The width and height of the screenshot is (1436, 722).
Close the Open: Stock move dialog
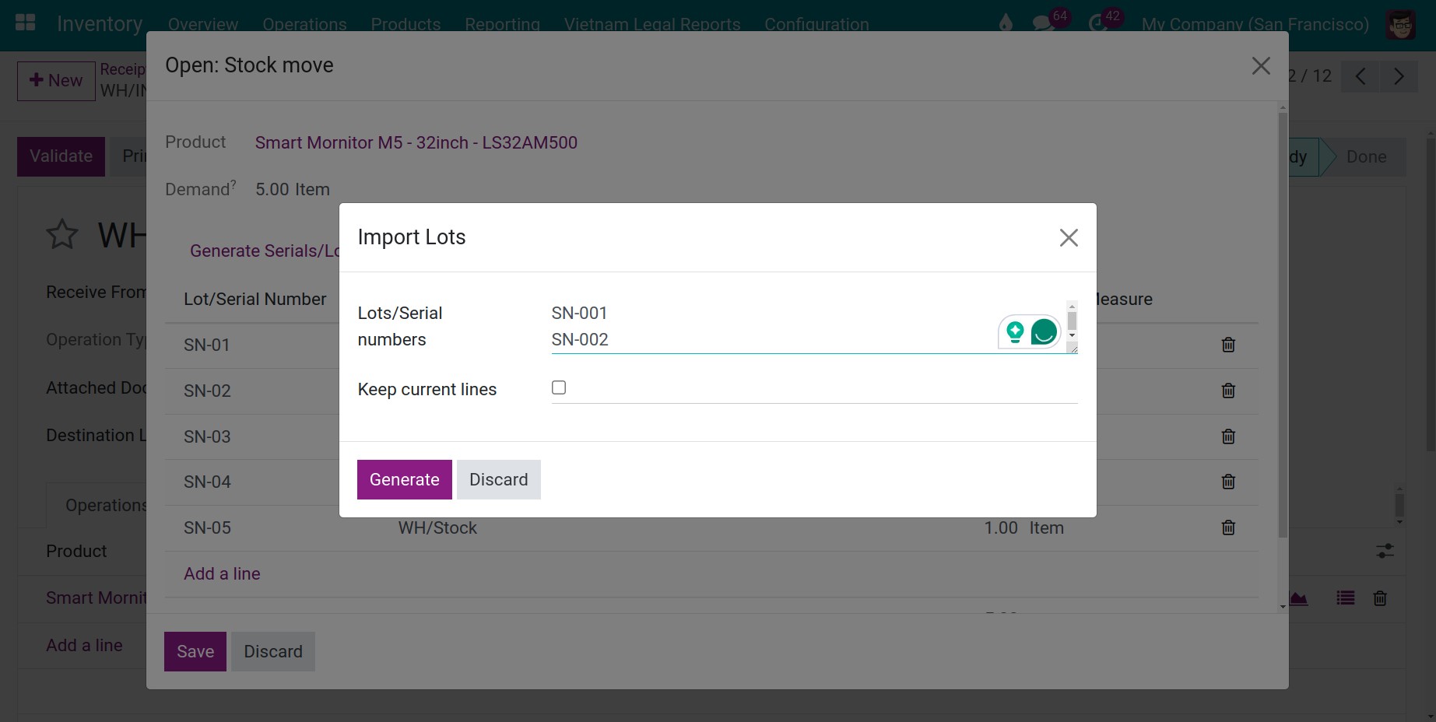pos(1261,66)
